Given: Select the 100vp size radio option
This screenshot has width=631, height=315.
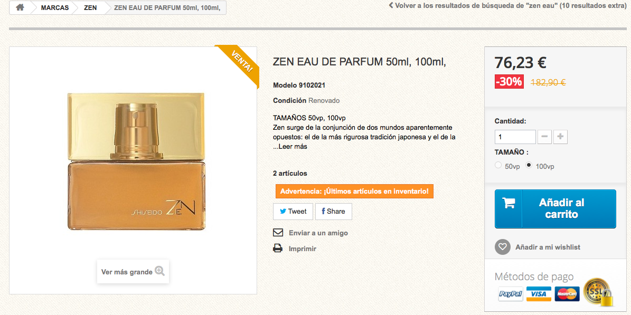Looking at the screenshot, I should 529,165.
